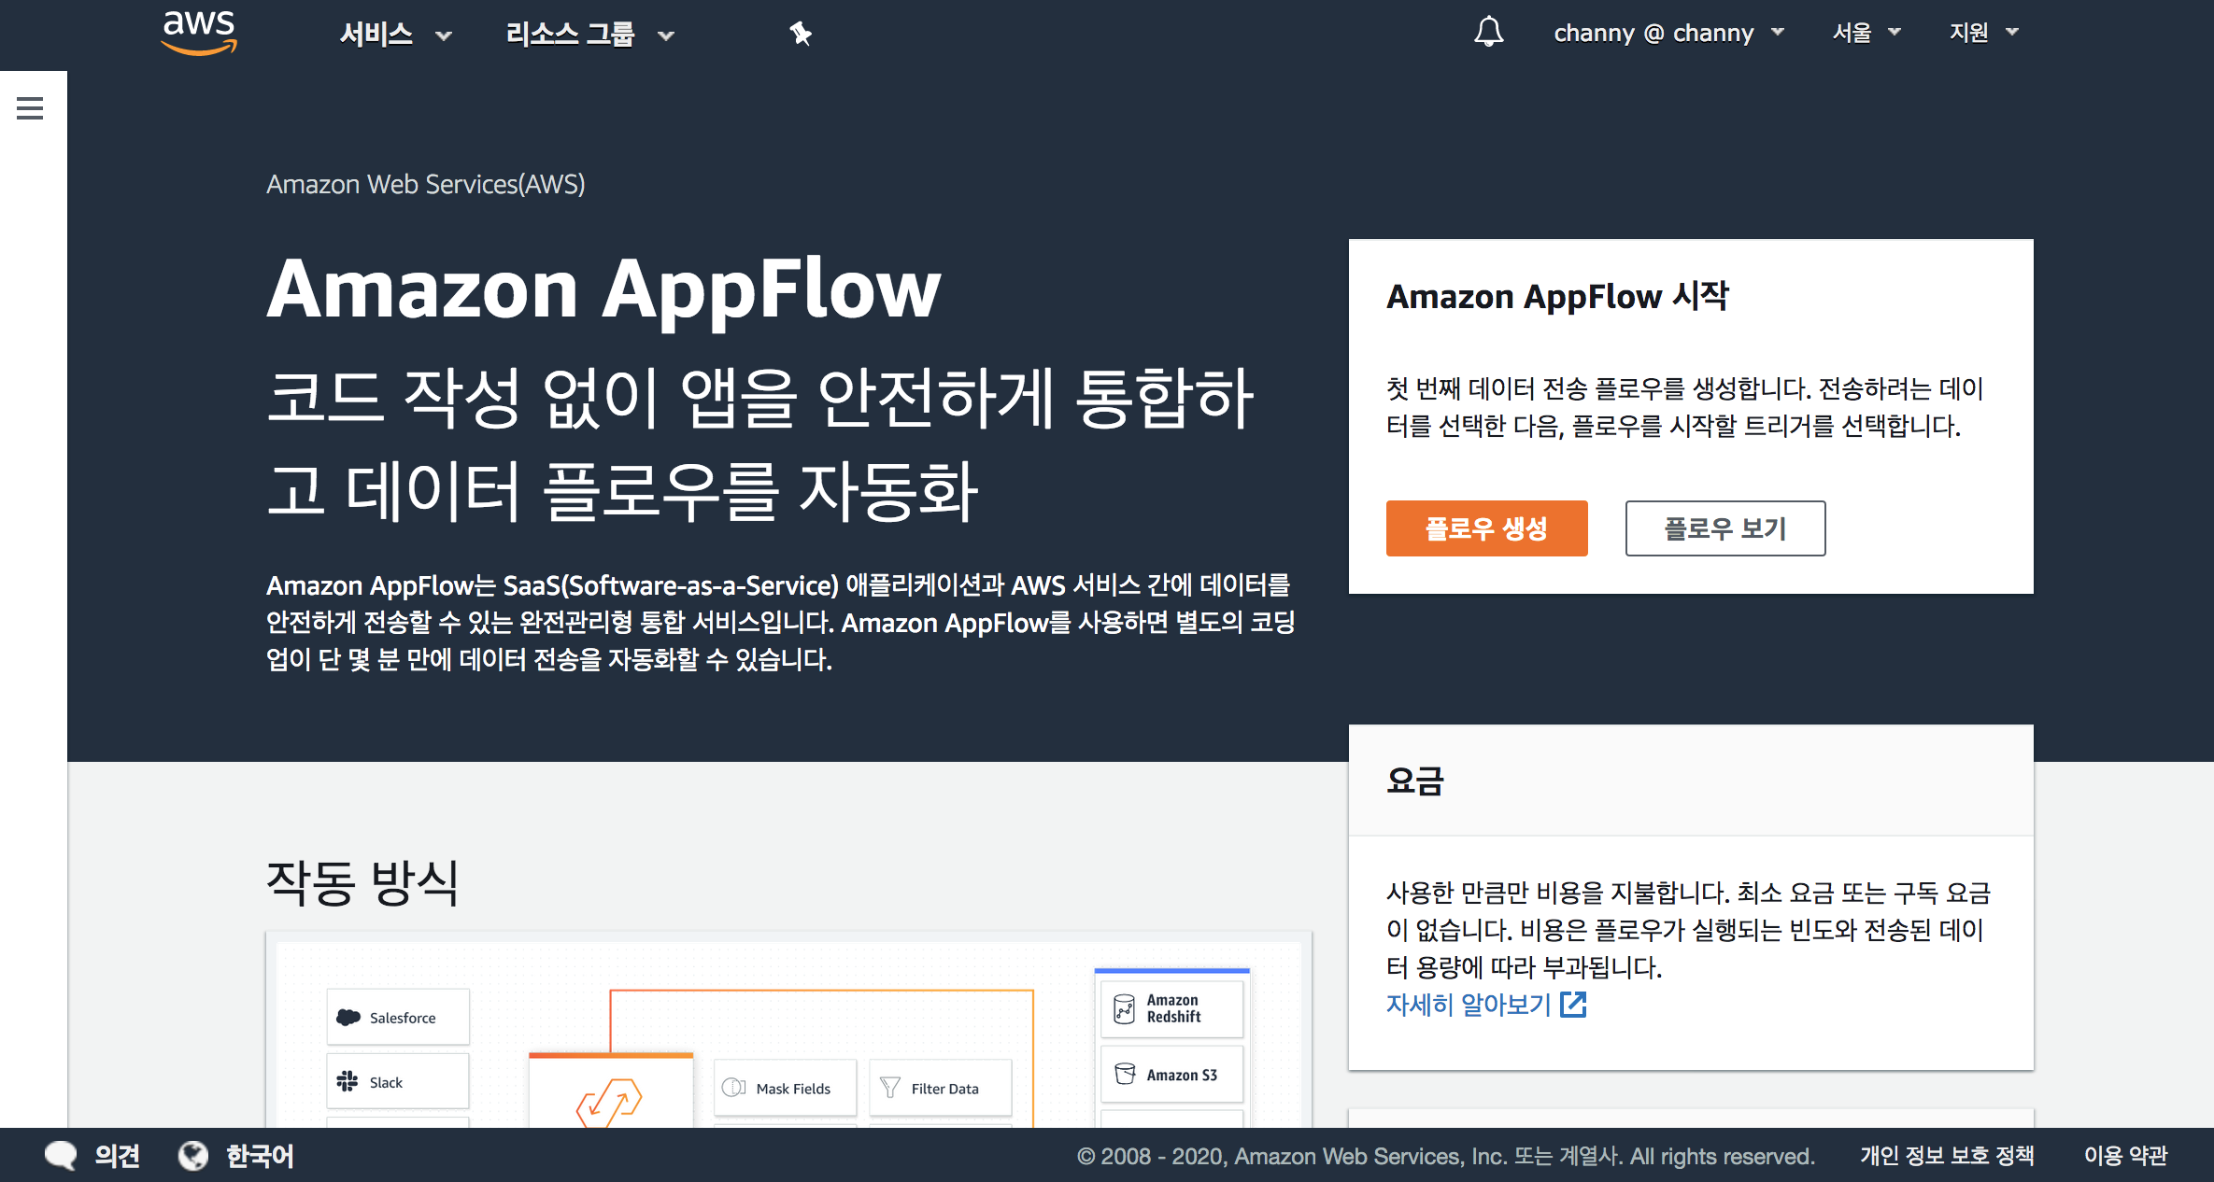Click the globe language icon
2214x1182 pixels.
pyautogui.click(x=193, y=1156)
